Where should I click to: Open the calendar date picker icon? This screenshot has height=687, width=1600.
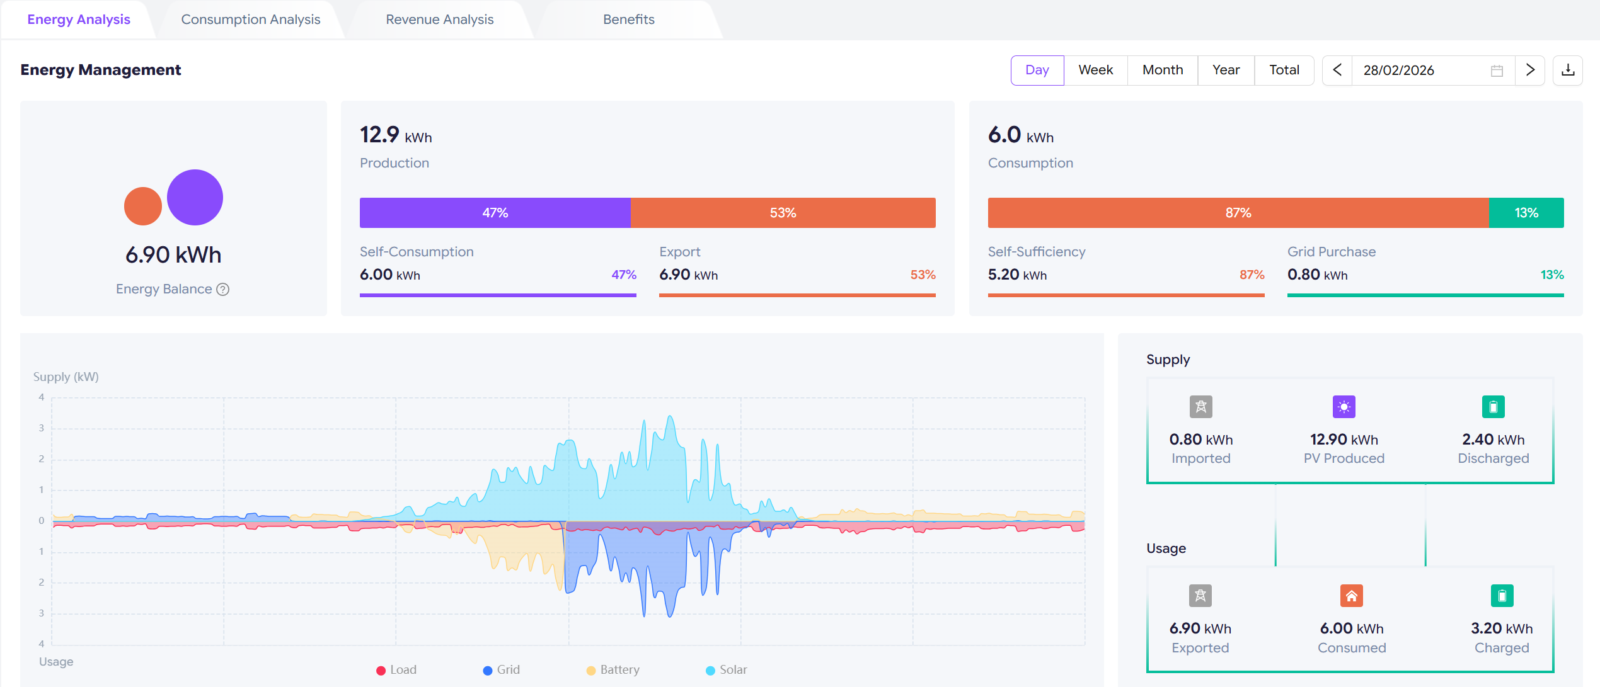point(1497,71)
